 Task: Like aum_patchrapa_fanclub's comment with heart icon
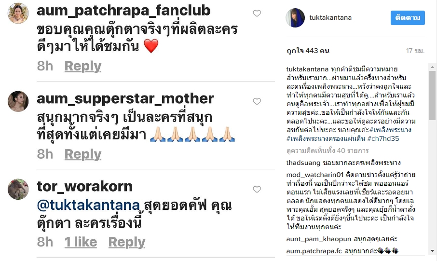[x=257, y=13]
